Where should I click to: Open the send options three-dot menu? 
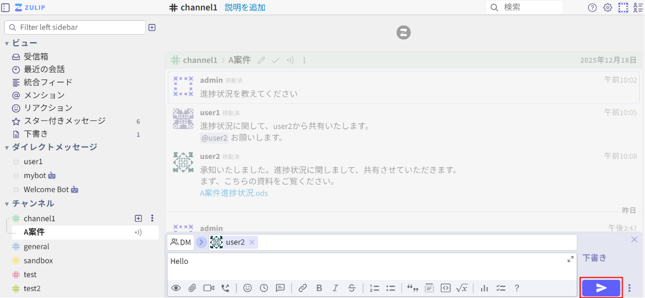630,288
